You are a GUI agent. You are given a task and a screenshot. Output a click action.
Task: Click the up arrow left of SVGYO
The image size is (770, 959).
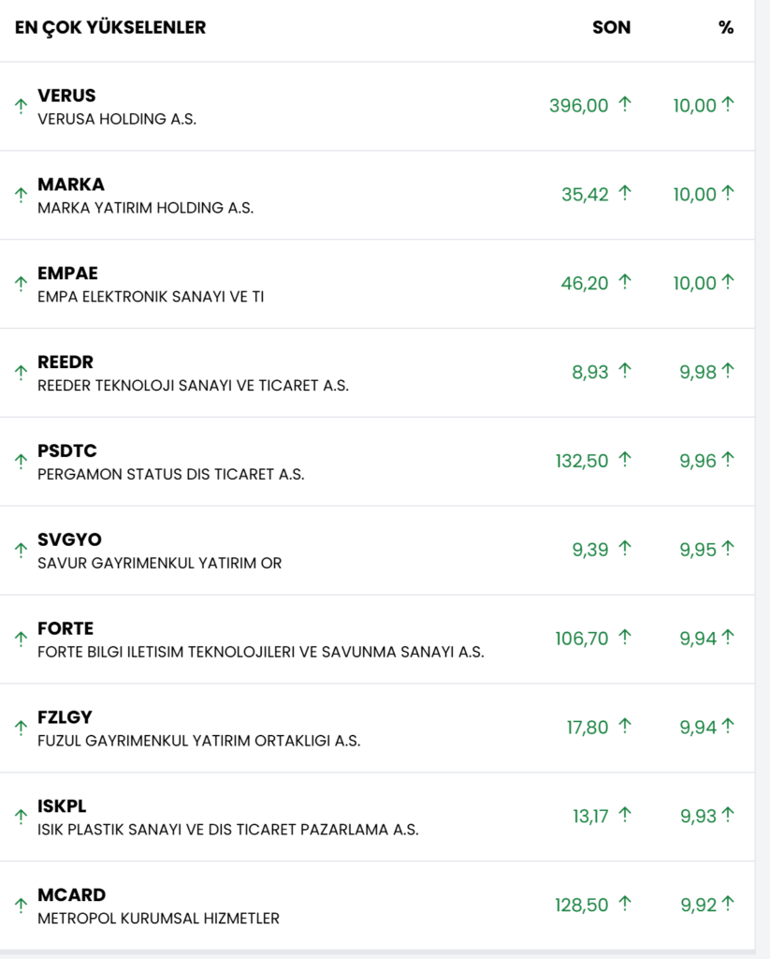[21, 550]
